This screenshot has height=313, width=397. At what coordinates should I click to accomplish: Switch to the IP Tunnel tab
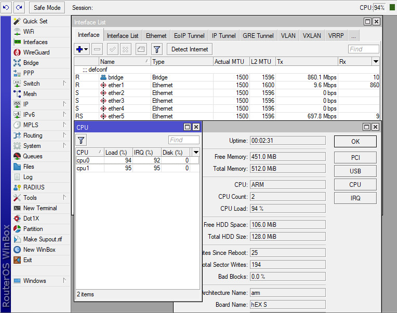(x=223, y=36)
